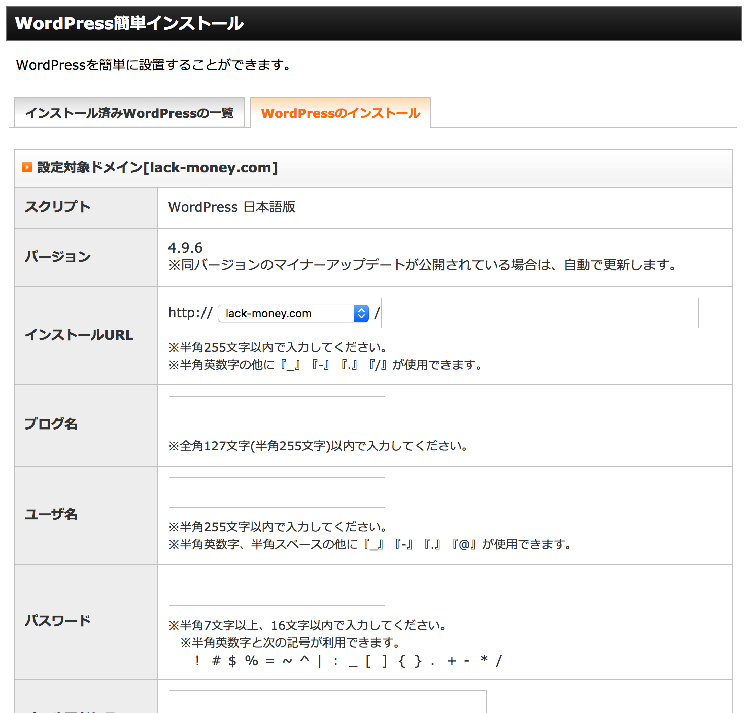748x713 pixels.
Task: Click the ※全角127文字 blog name hint
Action: tap(318, 446)
